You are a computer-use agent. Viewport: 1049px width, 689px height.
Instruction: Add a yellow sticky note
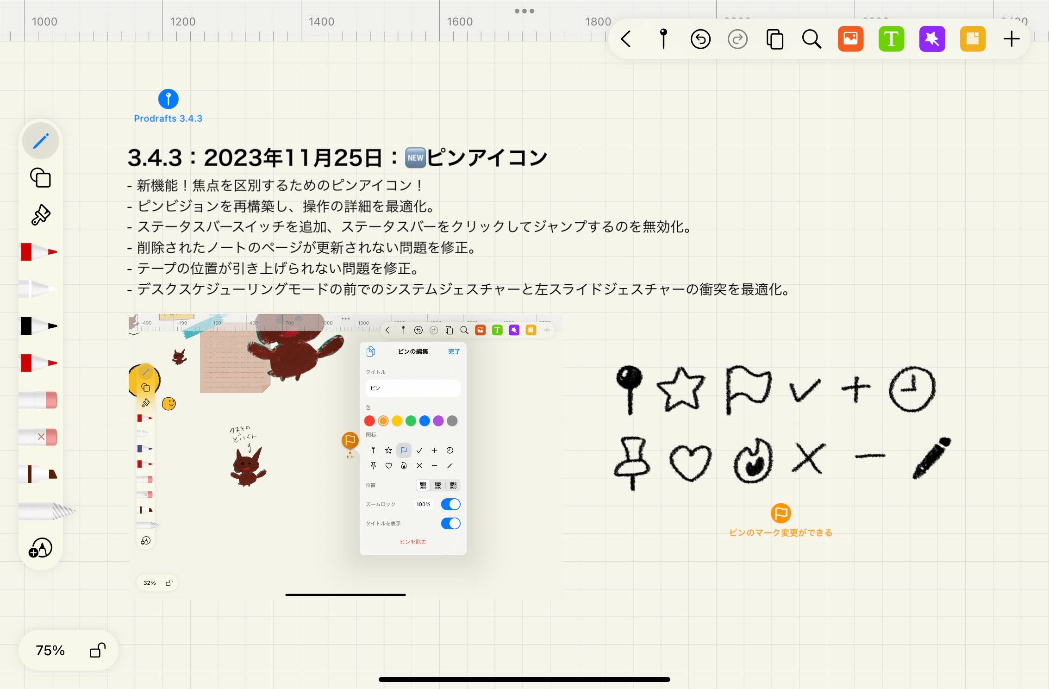click(x=973, y=39)
